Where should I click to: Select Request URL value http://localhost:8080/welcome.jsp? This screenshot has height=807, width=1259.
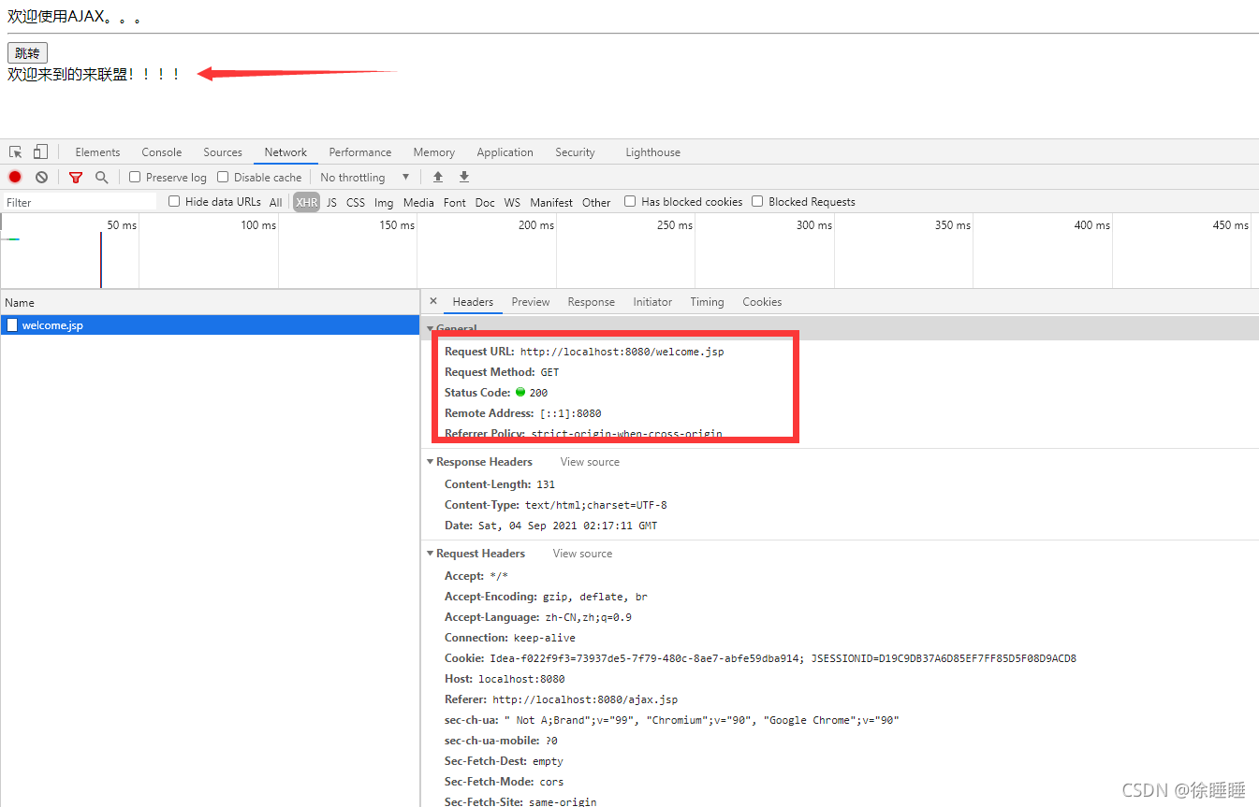click(622, 352)
